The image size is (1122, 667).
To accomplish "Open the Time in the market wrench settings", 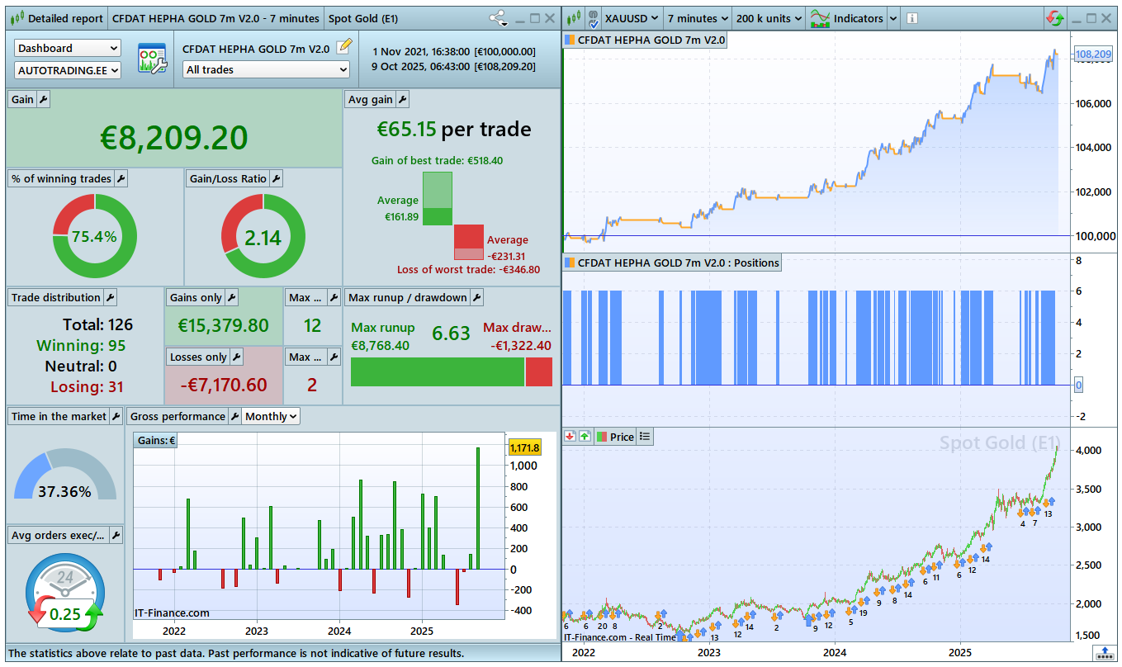I will [x=116, y=416].
